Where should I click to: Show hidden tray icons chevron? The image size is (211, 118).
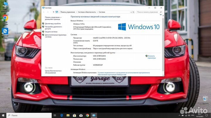pyautogui.click(x=179, y=115)
